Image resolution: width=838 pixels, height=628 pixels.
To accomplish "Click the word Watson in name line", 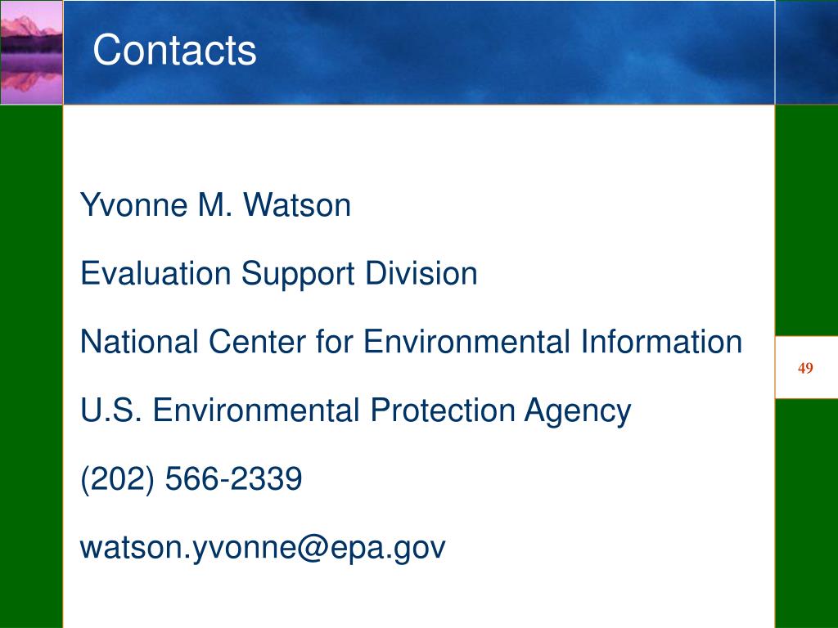I will coord(297,205).
